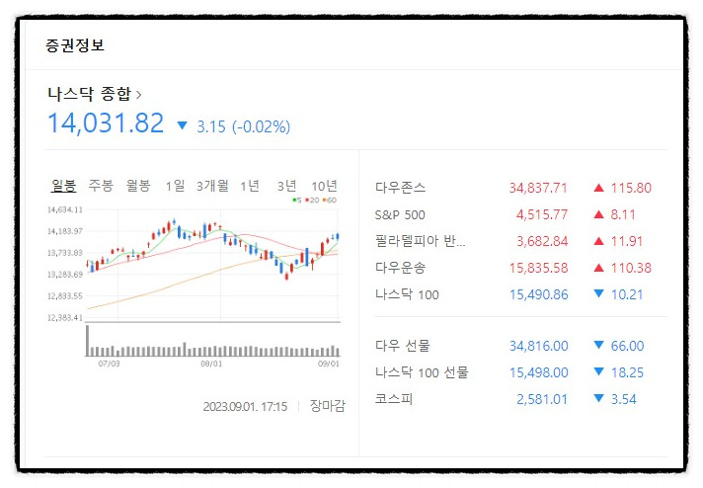The height and width of the screenshot is (488, 703).
Task: Click the 34,816.00 다우 선물 value
Action: click(538, 346)
